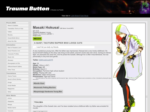The height and width of the screenshot is (112, 150).
Task: Go to Character Profiles
Action: (x=17, y=54)
